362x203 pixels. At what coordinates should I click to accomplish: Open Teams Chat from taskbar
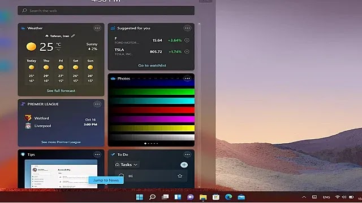click(190, 197)
